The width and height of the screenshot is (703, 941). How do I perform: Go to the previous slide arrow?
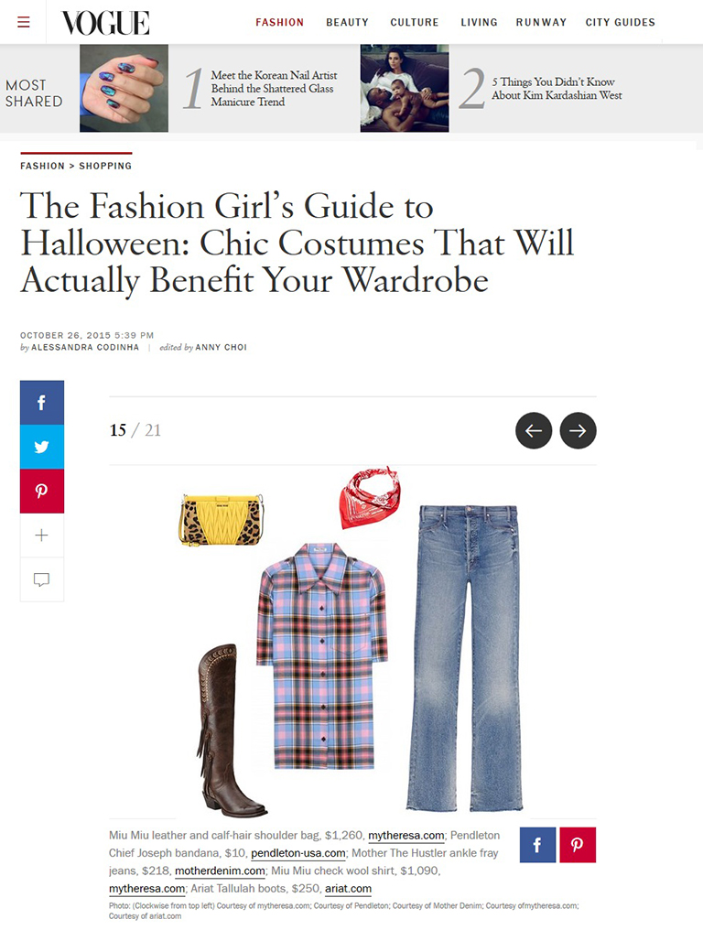pyautogui.click(x=534, y=430)
